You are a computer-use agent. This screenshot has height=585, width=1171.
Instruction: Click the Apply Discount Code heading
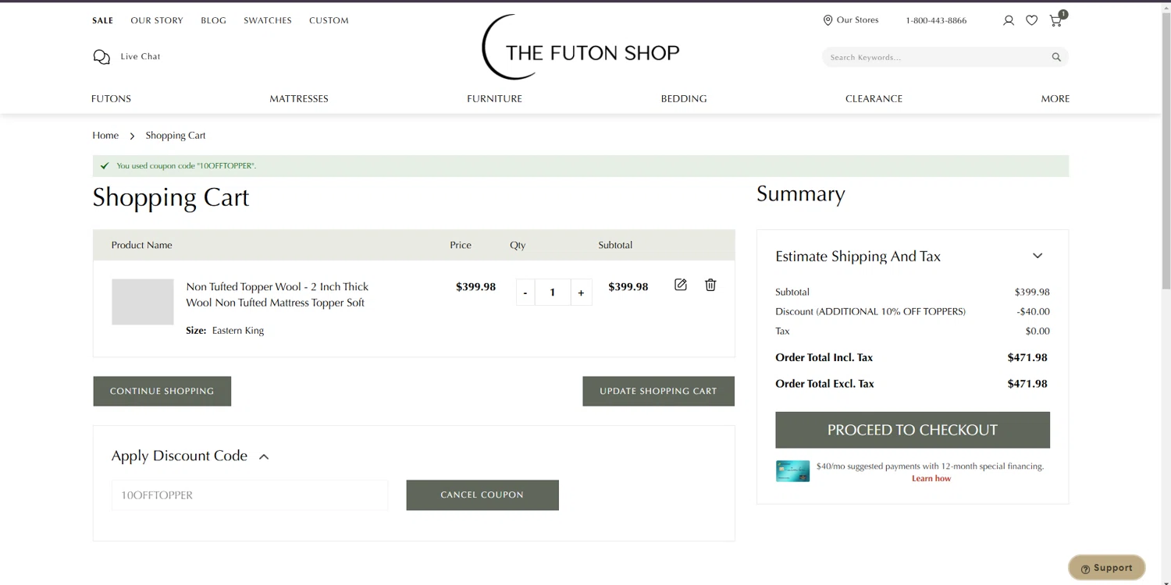click(180, 456)
